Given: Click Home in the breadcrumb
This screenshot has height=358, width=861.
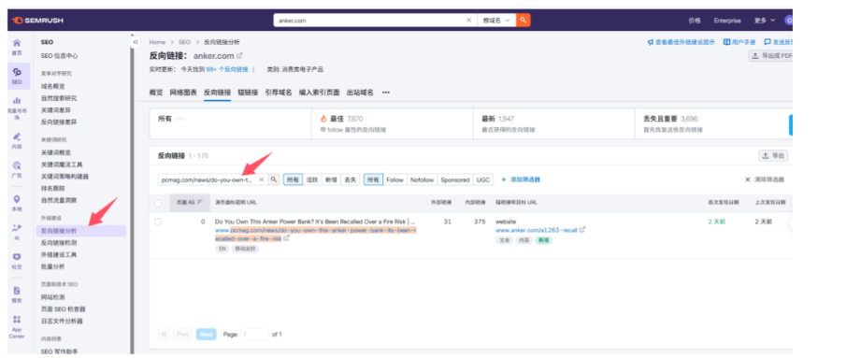Looking at the screenshot, I should [157, 42].
